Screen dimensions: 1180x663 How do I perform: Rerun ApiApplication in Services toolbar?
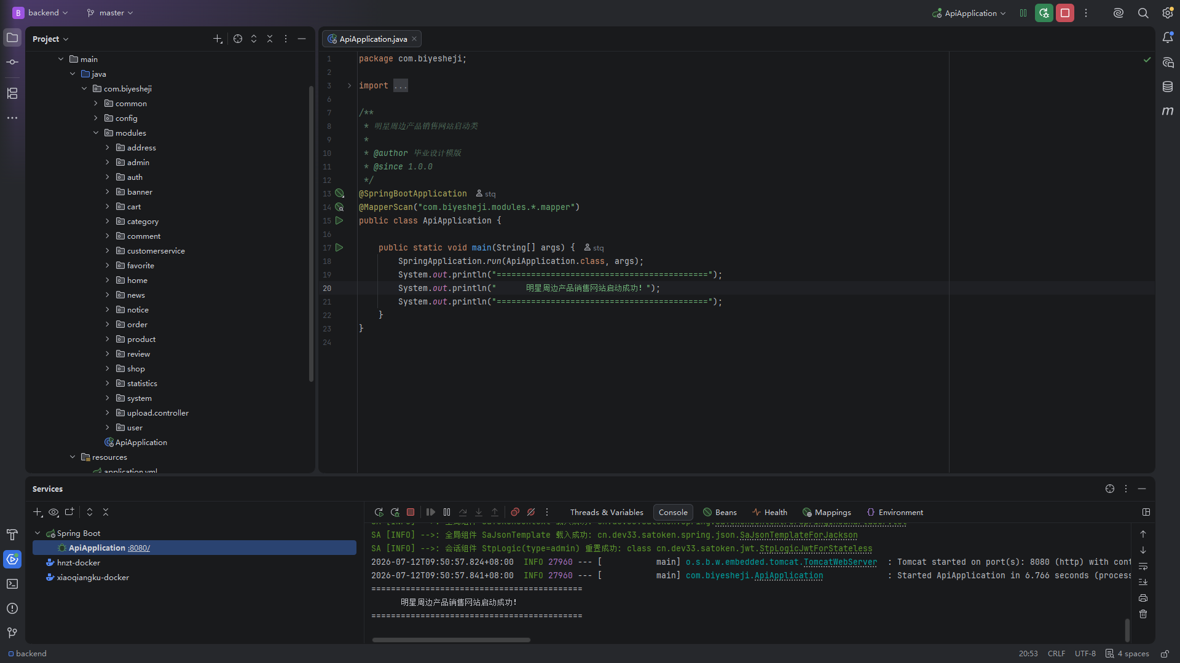pos(379,512)
